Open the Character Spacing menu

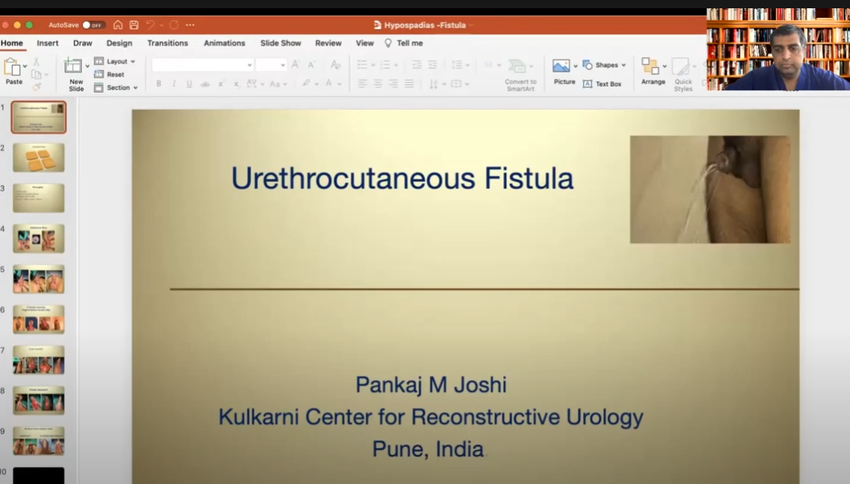[x=255, y=84]
